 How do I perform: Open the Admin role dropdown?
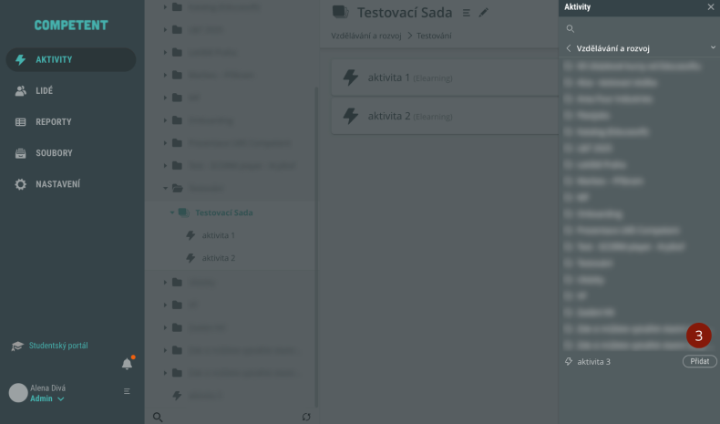pos(46,398)
